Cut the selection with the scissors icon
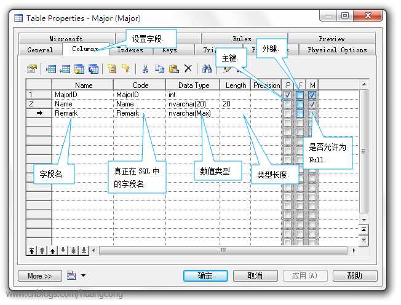This screenshot has width=401, height=305. click(145, 69)
